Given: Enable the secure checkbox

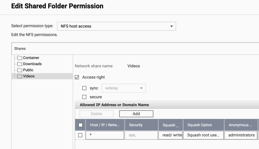Looking at the screenshot, I should [x=84, y=97].
